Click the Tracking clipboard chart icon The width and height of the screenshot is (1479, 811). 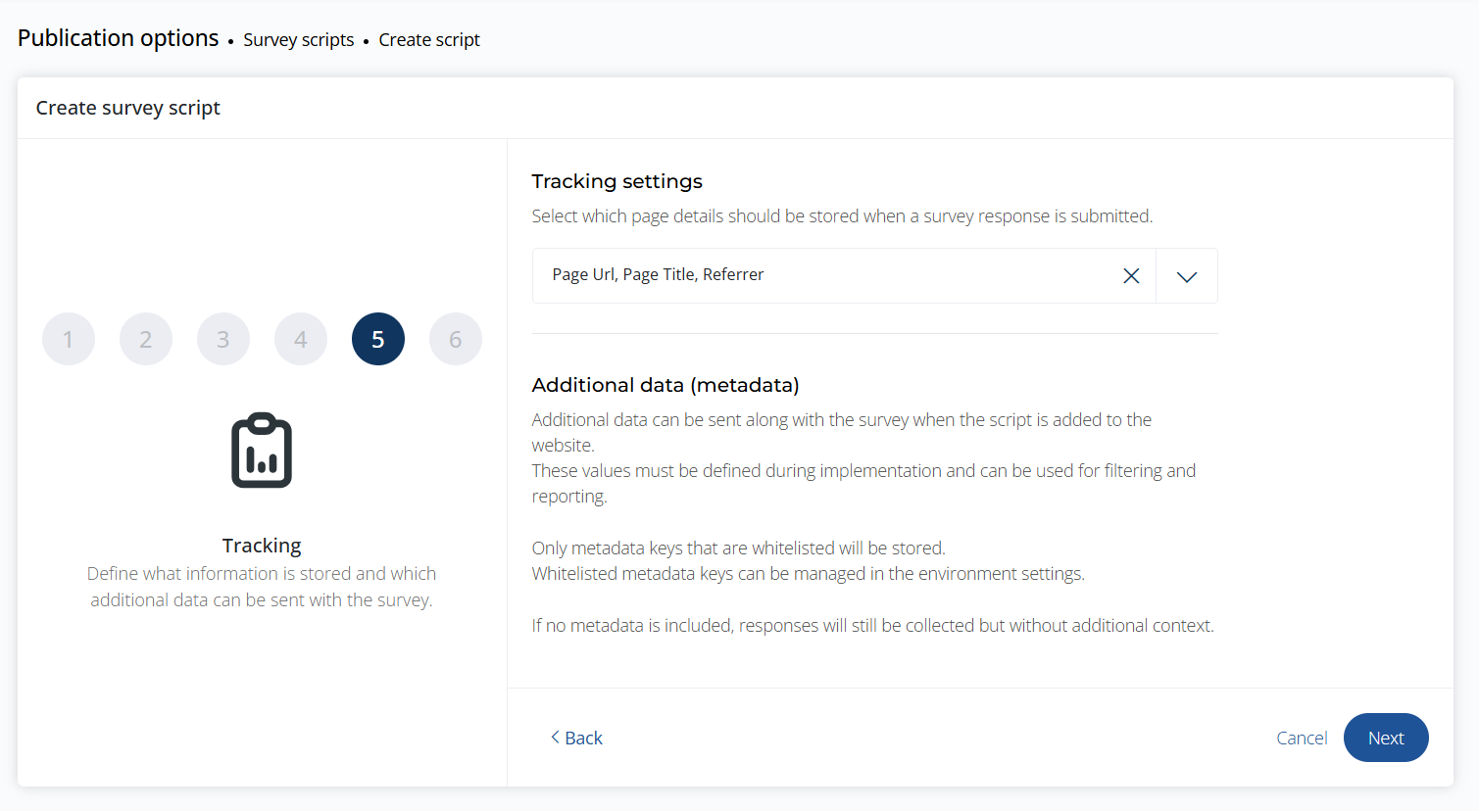coord(262,451)
